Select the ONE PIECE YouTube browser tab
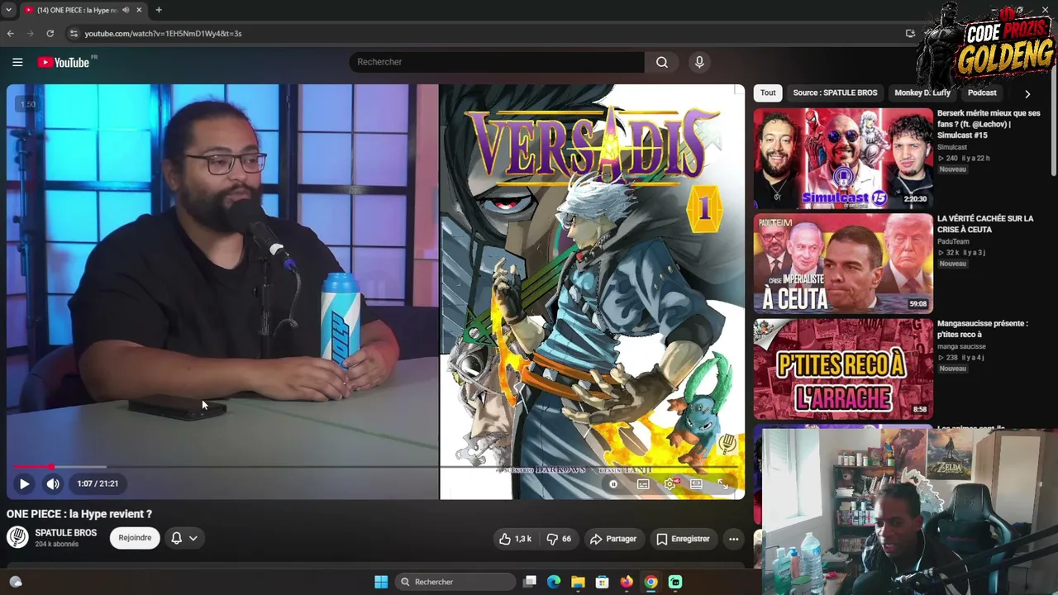1058x595 pixels. point(83,10)
